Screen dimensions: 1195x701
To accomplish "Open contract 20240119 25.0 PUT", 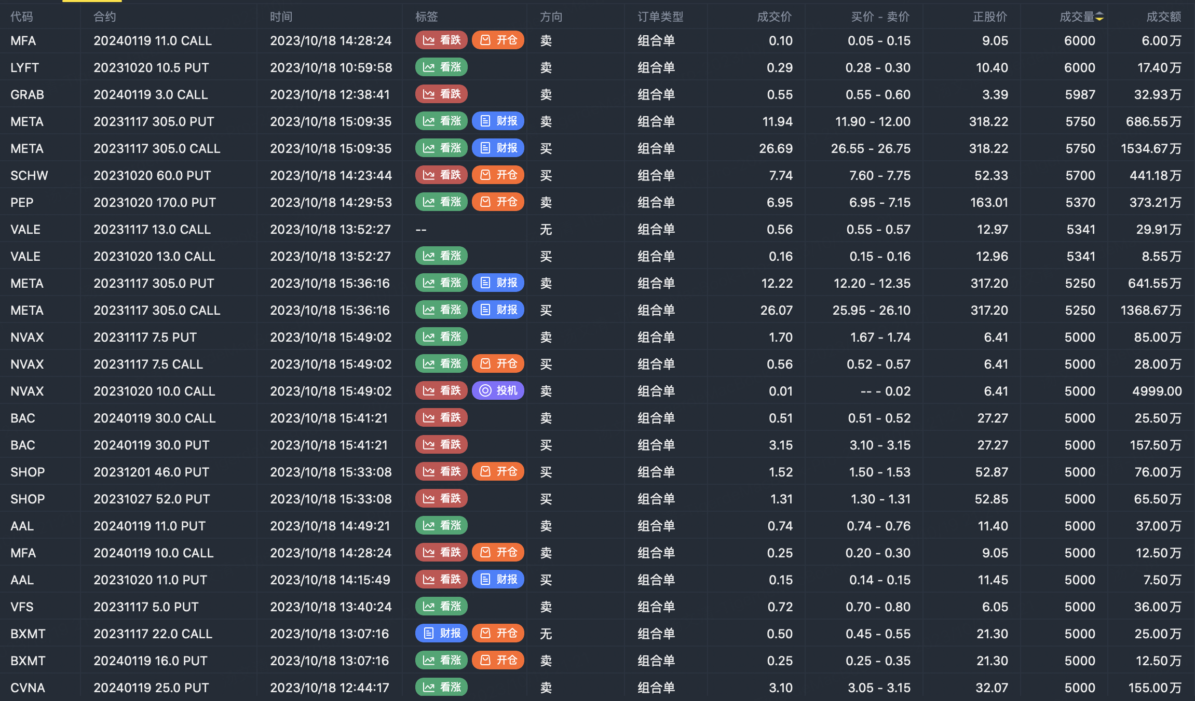I will 152,688.
